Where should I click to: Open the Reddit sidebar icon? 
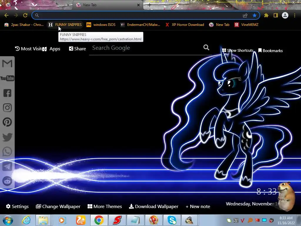(x=7, y=181)
